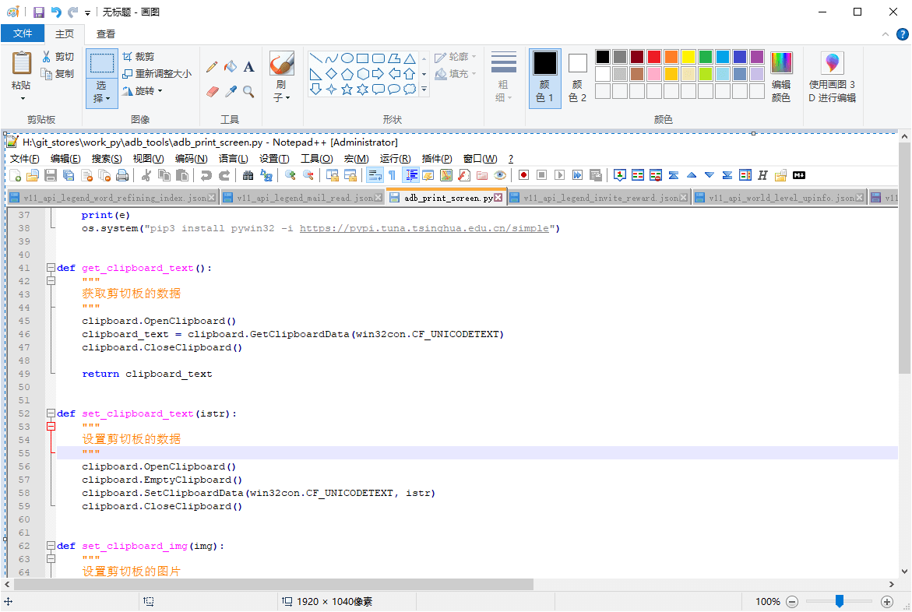Pick the Fill with color bucket tool

[x=231, y=67]
